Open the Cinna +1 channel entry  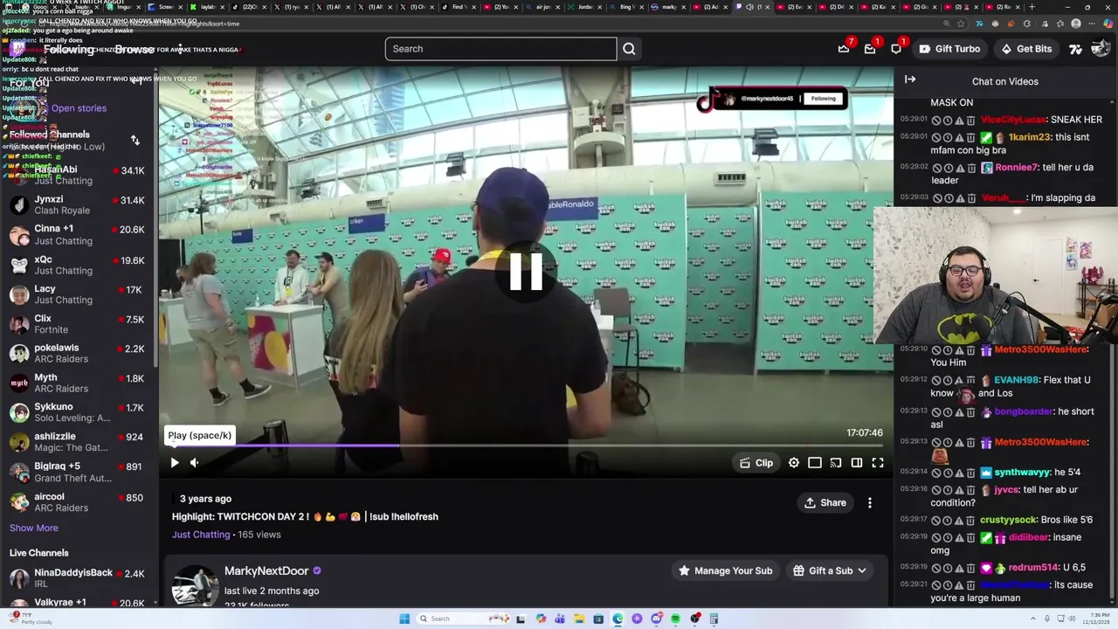(79, 234)
